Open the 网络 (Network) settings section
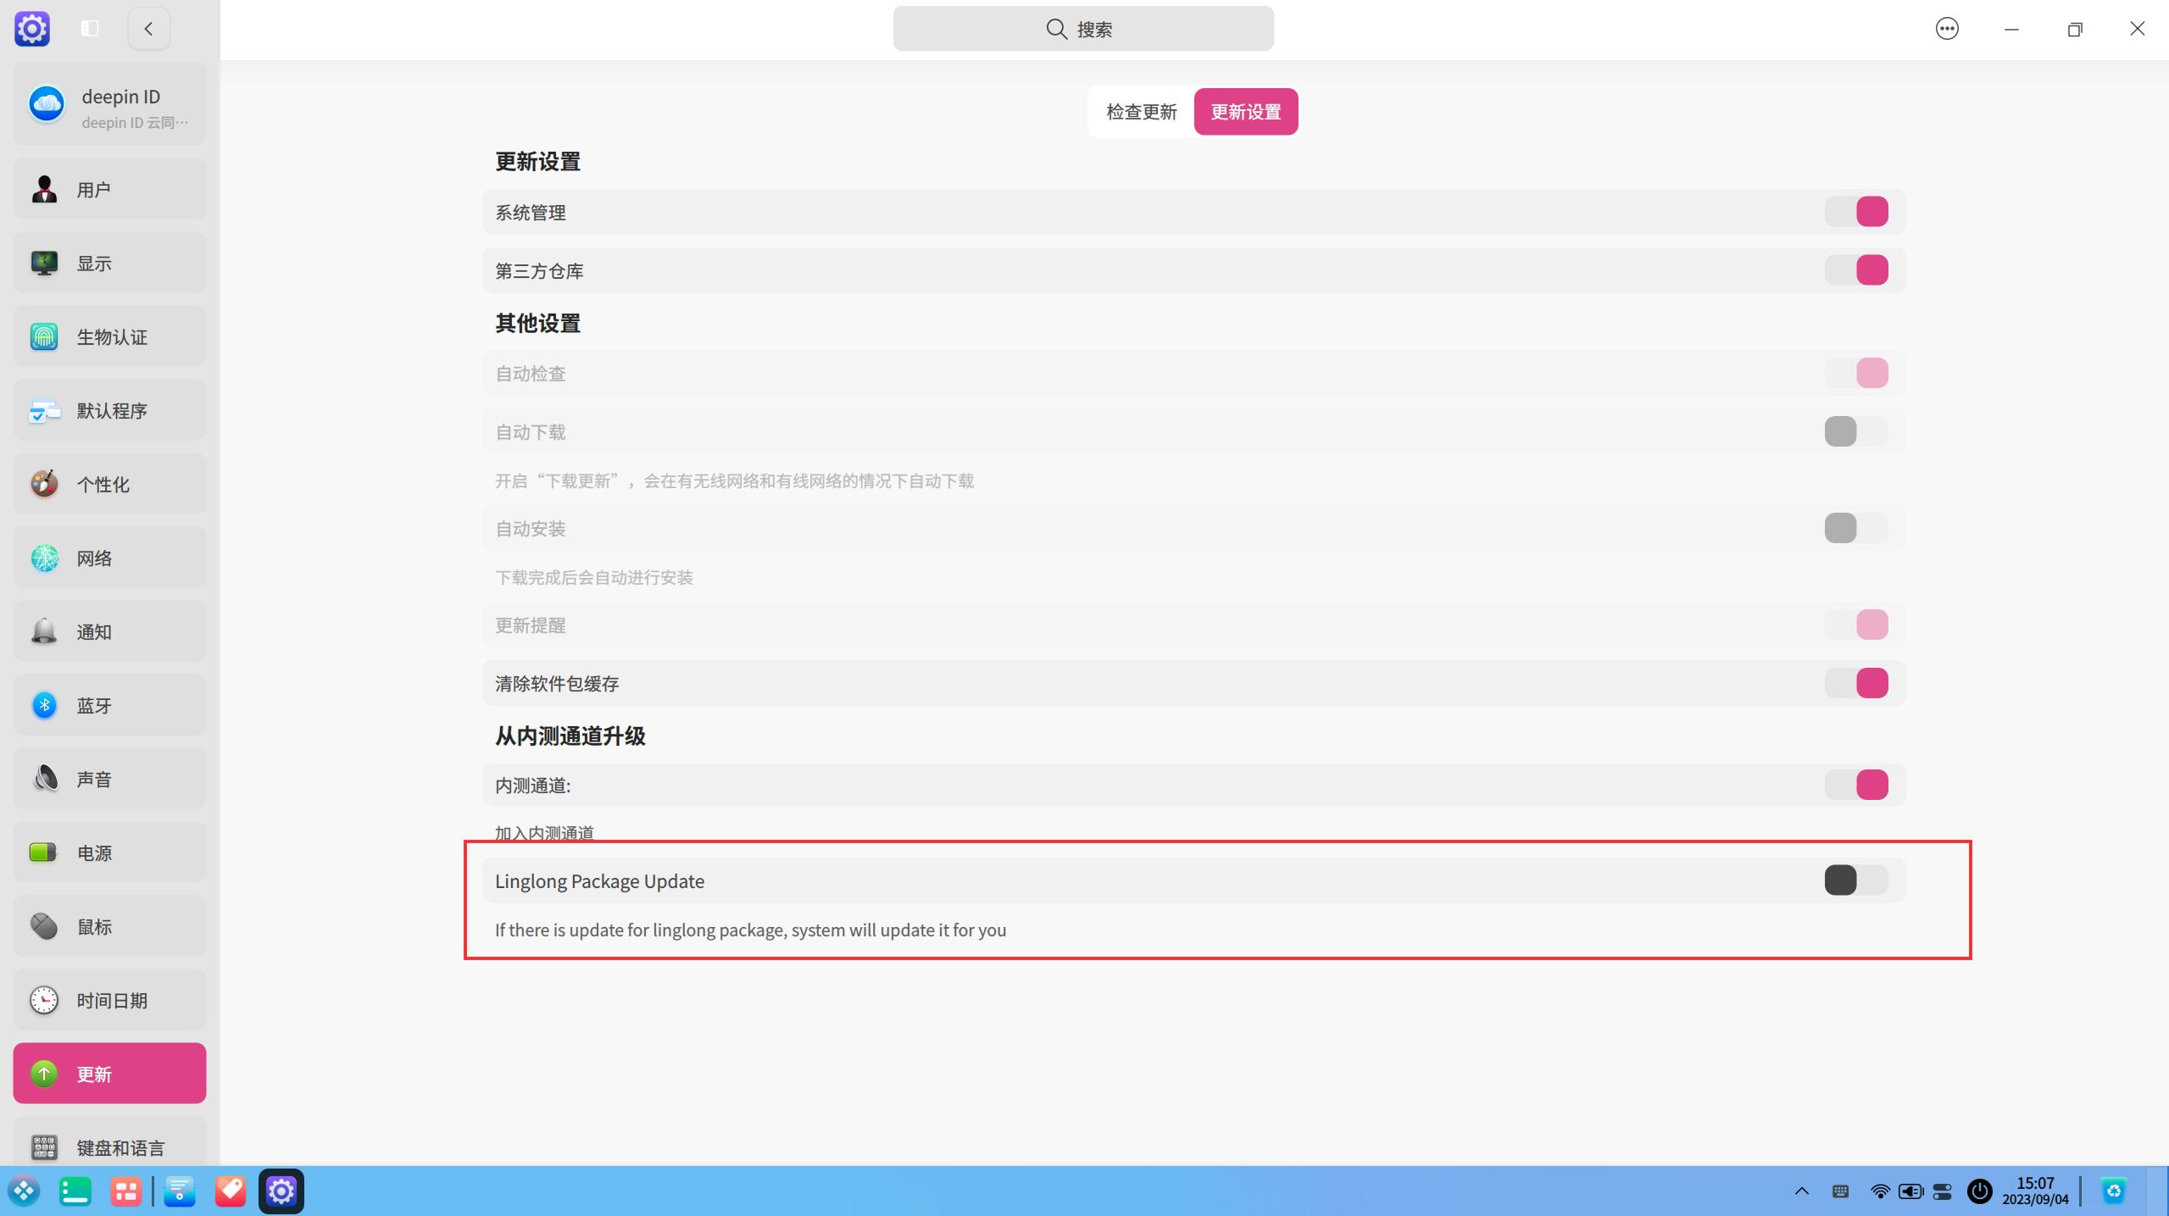 tap(108, 557)
